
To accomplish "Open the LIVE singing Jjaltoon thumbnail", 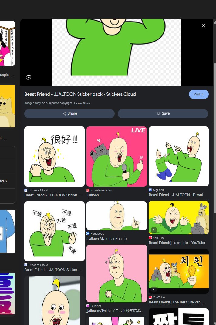I will tap(116, 156).
